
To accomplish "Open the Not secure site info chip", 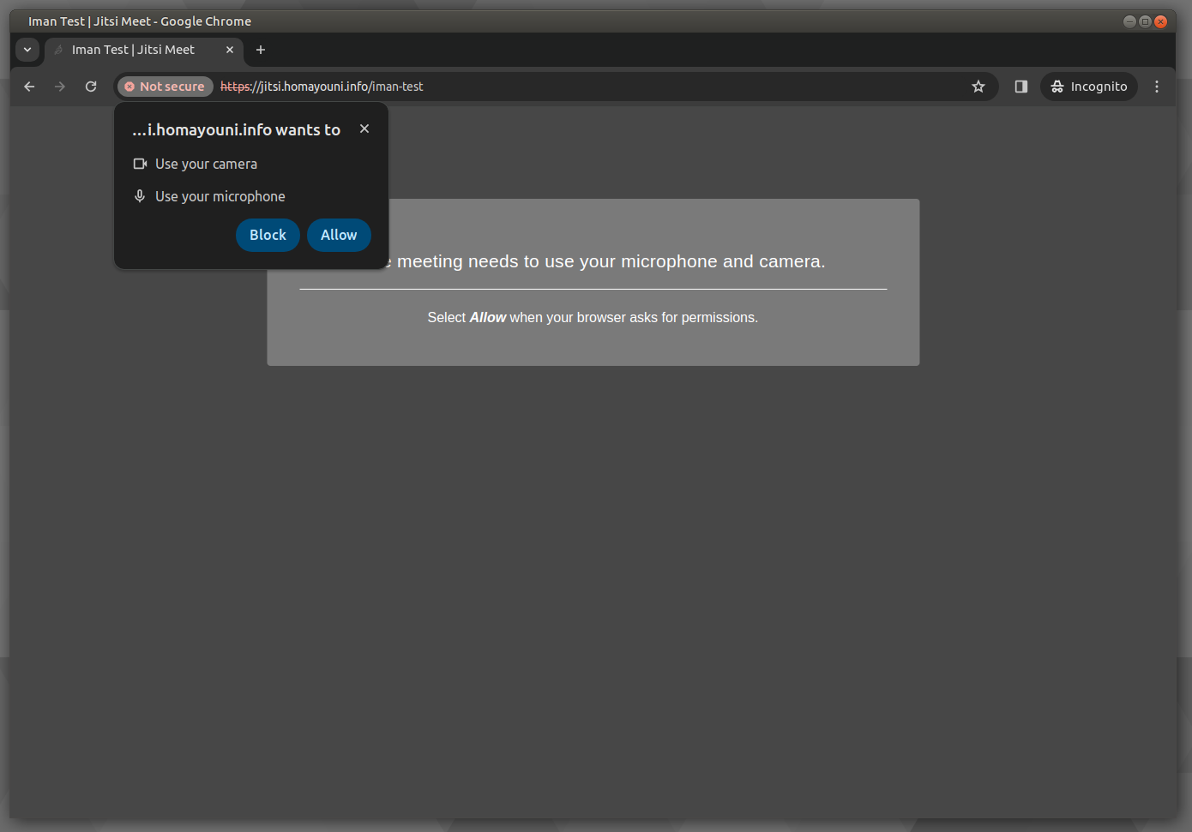I will coord(166,87).
